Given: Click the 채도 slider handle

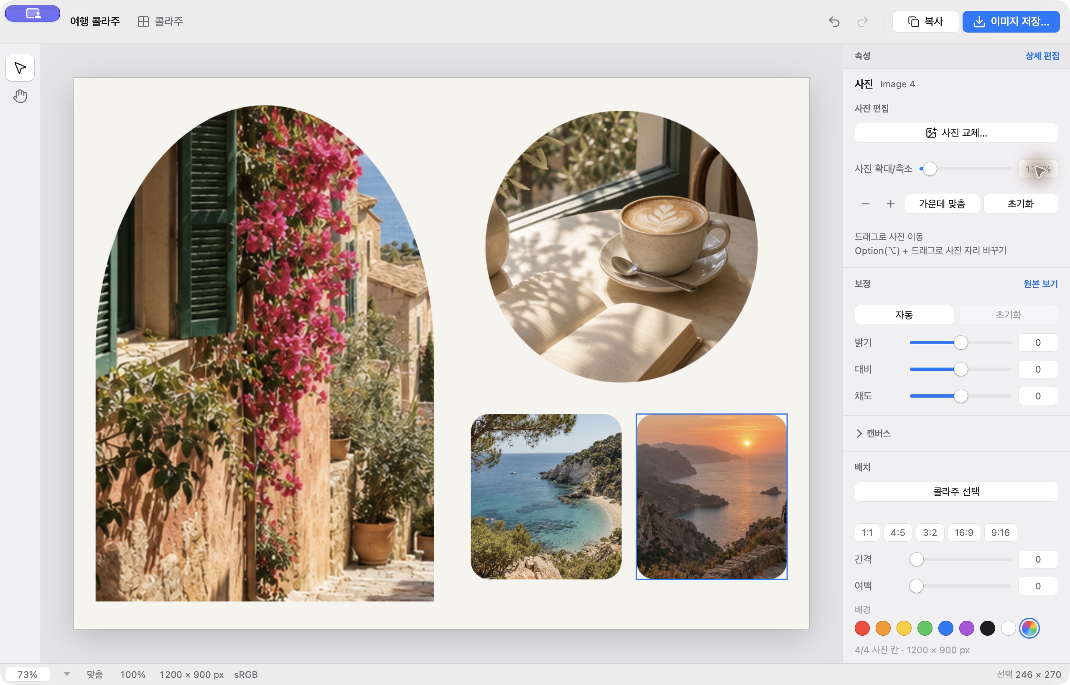Looking at the screenshot, I should pyautogui.click(x=960, y=396).
